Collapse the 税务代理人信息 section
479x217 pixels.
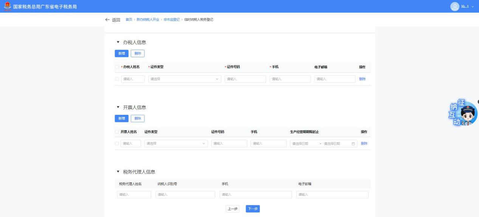[118, 172]
